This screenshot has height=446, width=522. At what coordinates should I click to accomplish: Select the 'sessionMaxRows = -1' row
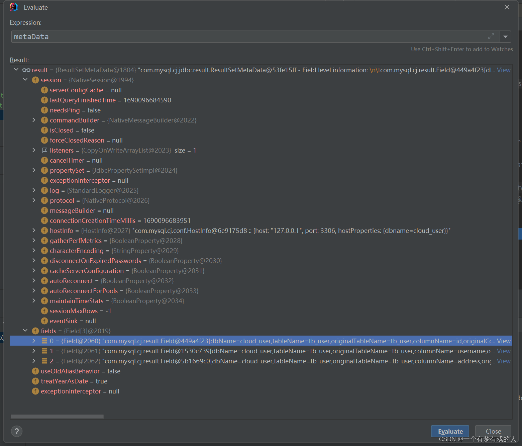pos(261,311)
